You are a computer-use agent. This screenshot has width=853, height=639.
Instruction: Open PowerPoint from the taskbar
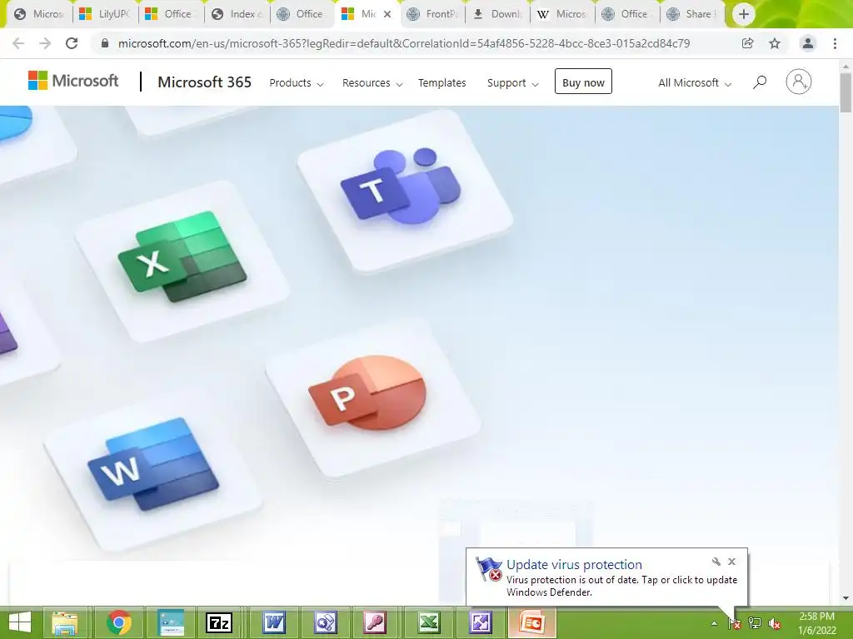click(x=532, y=622)
